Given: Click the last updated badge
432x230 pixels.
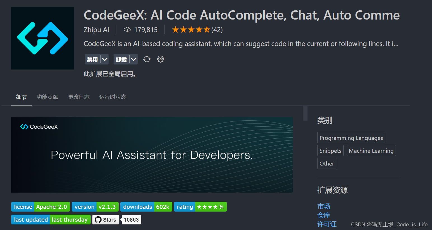Looking at the screenshot, I should pyautogui.click(x=51, y=220).
